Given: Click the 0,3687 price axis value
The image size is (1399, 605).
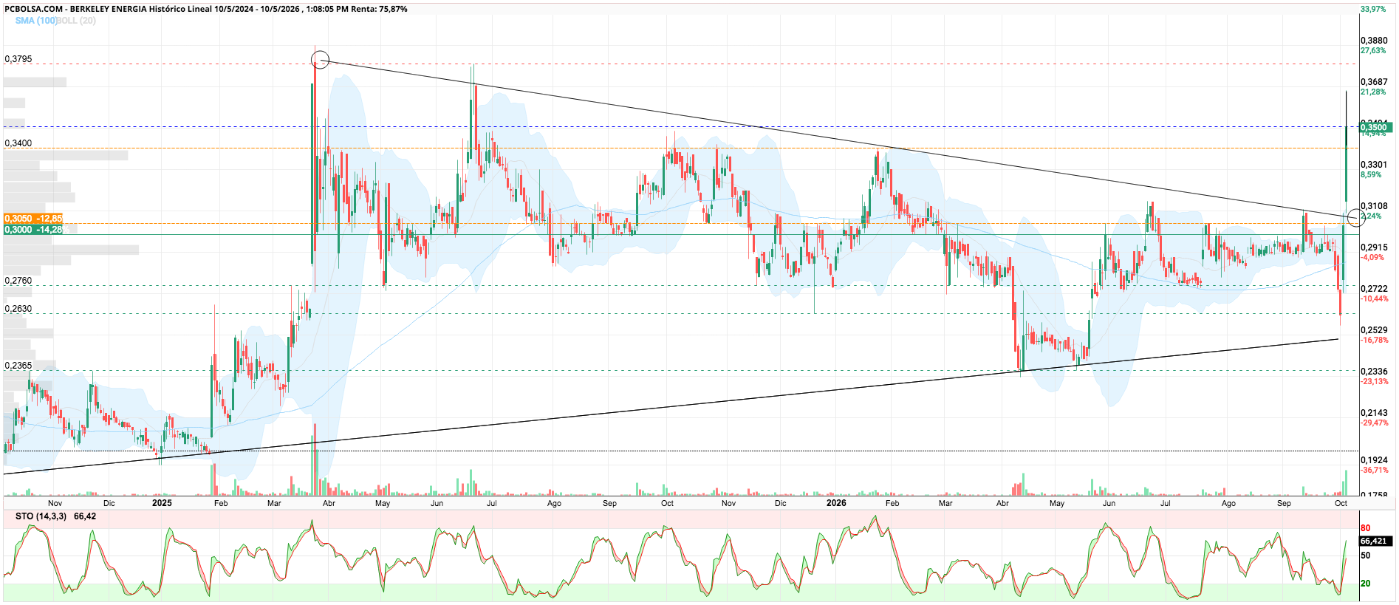Looking at the screenshot, I should pos(1374,82).
